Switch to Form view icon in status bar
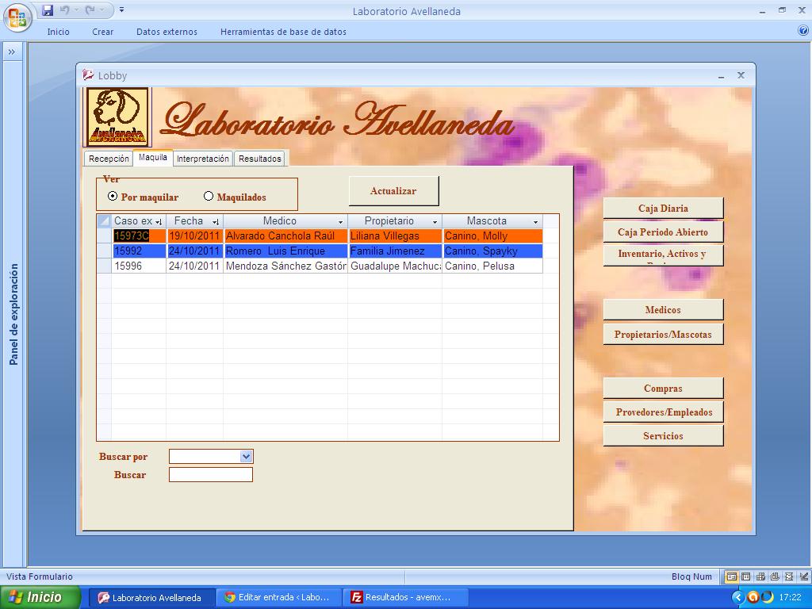812x609 pixels. point(731,576)
